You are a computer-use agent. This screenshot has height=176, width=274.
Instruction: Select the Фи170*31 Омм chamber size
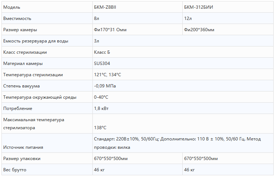pos(110,29)
